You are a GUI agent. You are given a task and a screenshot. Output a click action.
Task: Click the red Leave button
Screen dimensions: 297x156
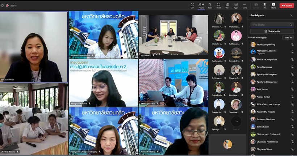point(286,5)
